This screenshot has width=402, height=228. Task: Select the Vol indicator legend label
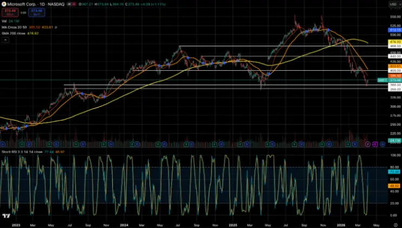pos(3,21)
